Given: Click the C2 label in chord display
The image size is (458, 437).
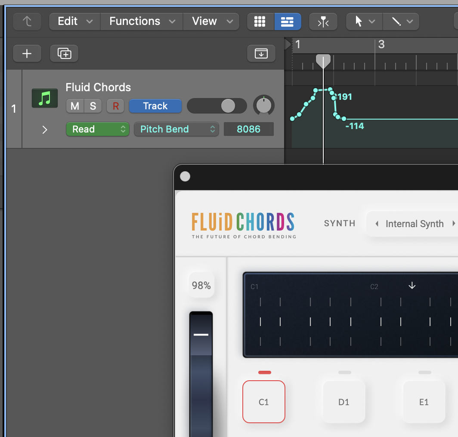Looking at the screenshot, I should tap(374, 286).
